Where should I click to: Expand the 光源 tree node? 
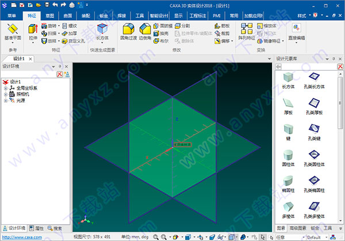tap(6, 101)
